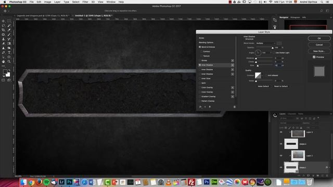Click Spotlight search icon in menu bar

pos(322,2)
